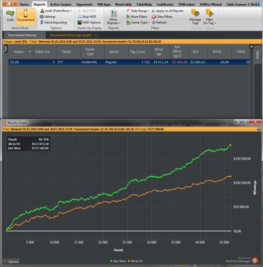Expand the Date Range dropdown
This screenshot has height=267, width=263.
click(x=139, y=11)
